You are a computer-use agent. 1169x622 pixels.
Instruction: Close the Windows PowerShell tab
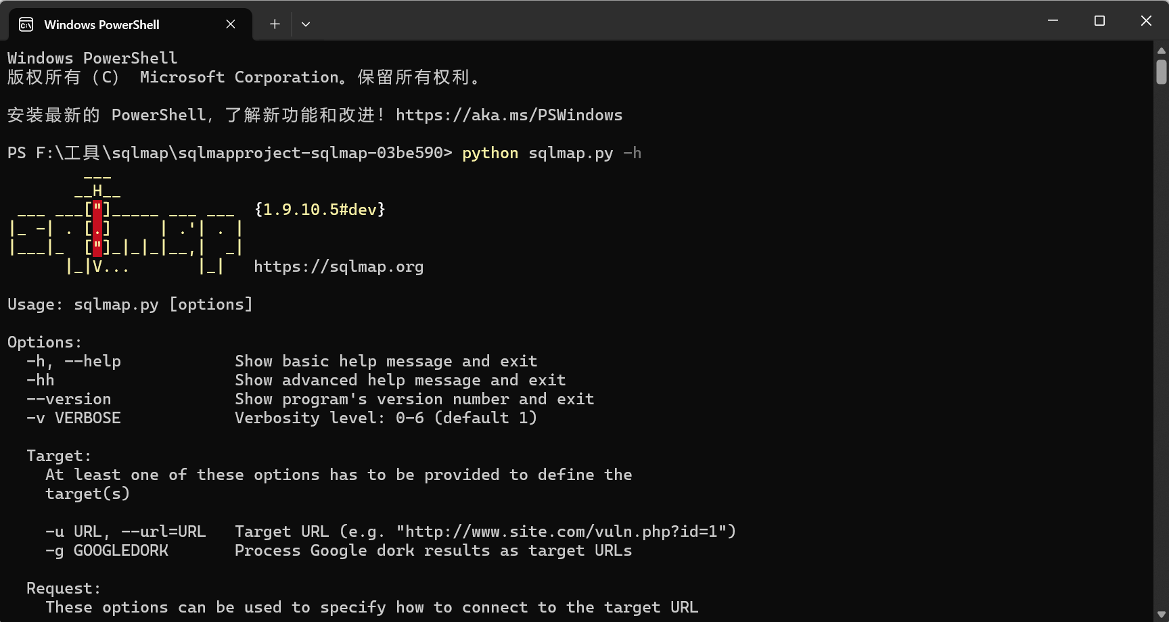[230, 24]
